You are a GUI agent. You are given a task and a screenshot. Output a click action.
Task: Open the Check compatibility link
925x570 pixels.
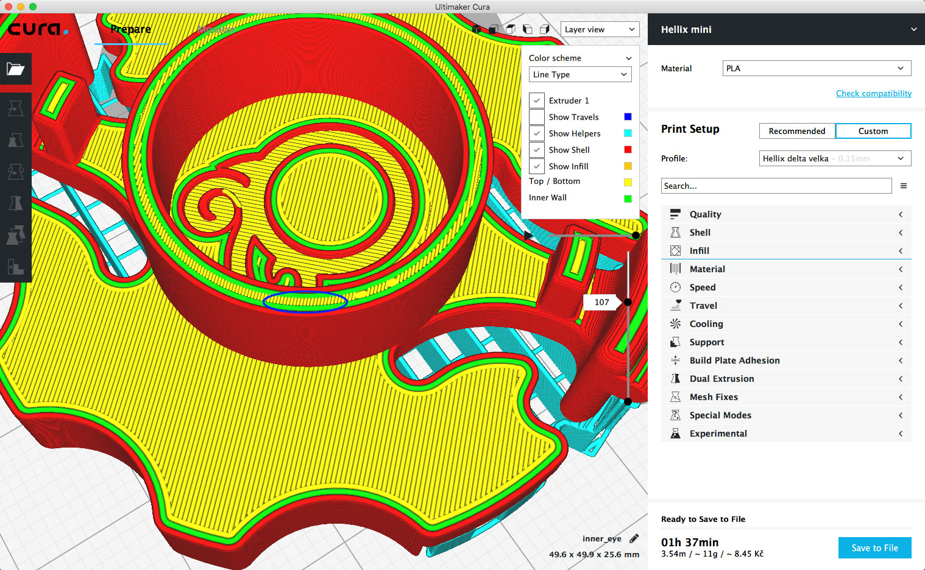(873, 93)
